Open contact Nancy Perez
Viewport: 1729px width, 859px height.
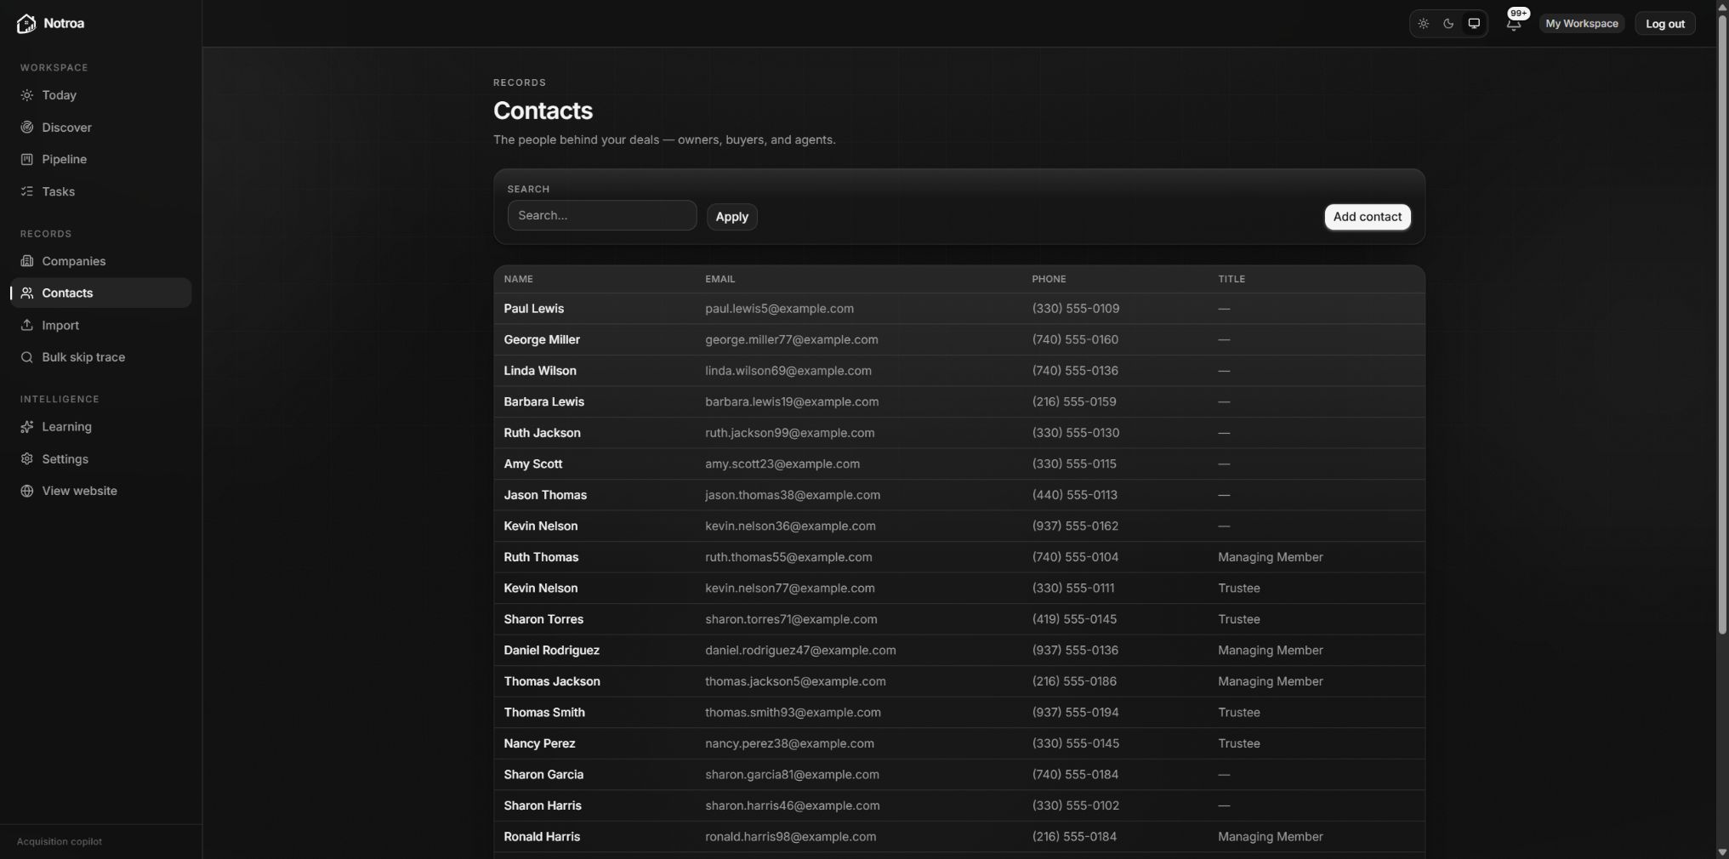click(x=539, y=743)
